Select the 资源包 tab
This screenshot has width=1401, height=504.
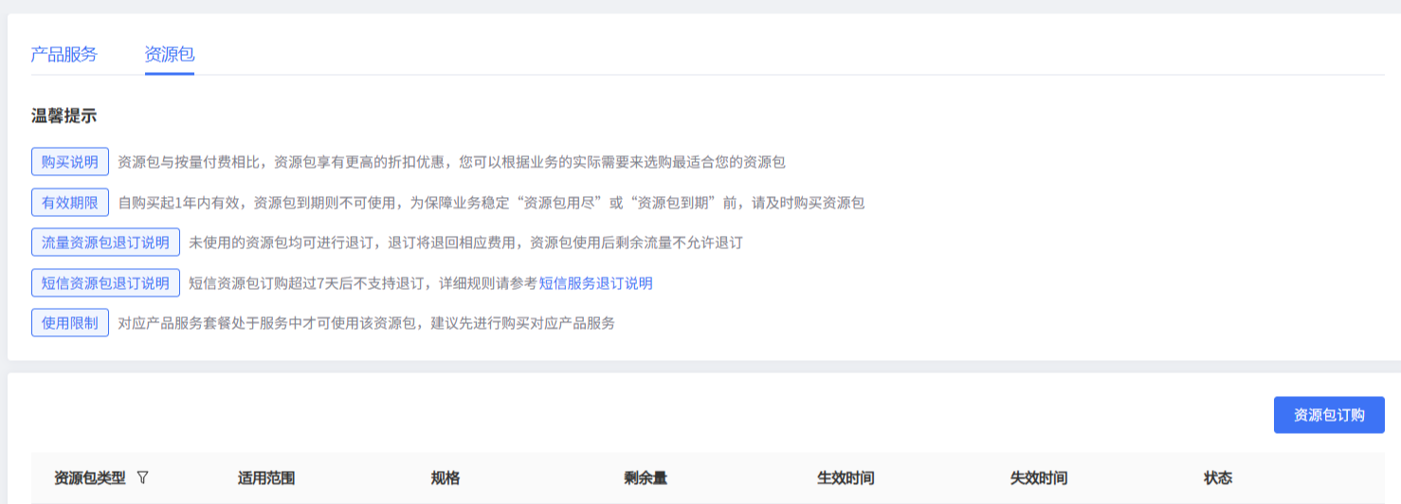[x=170, y=54]
